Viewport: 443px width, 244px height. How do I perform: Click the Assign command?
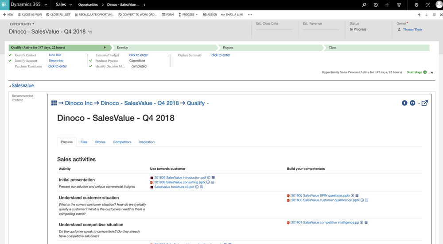point(210,15)
